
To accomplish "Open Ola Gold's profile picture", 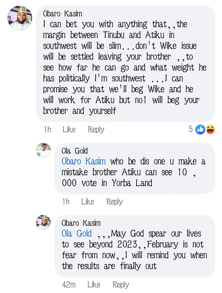I will (43, 150).
